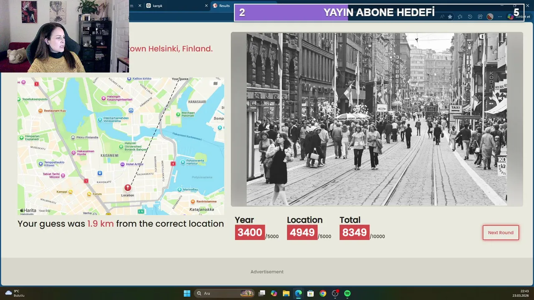Open Google Chrome from taskbar
This screenshot has height=300, width=534.
click(x=322, y=293)
